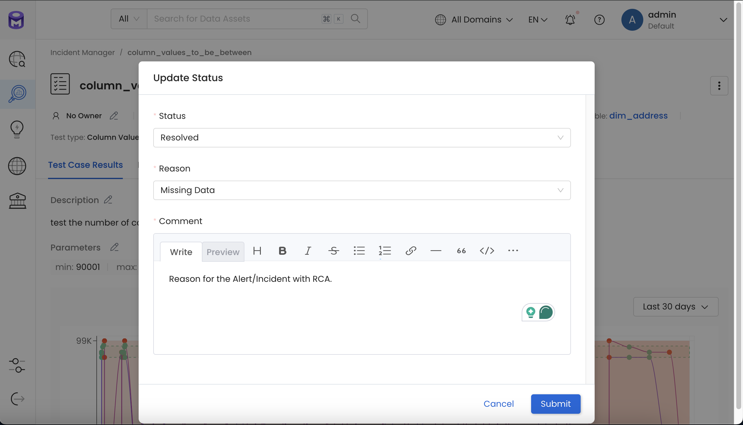The height and width of the screenshot is (425, 743).
Task: Click the green lightbulb assistant icon
Action: point(531,312)
